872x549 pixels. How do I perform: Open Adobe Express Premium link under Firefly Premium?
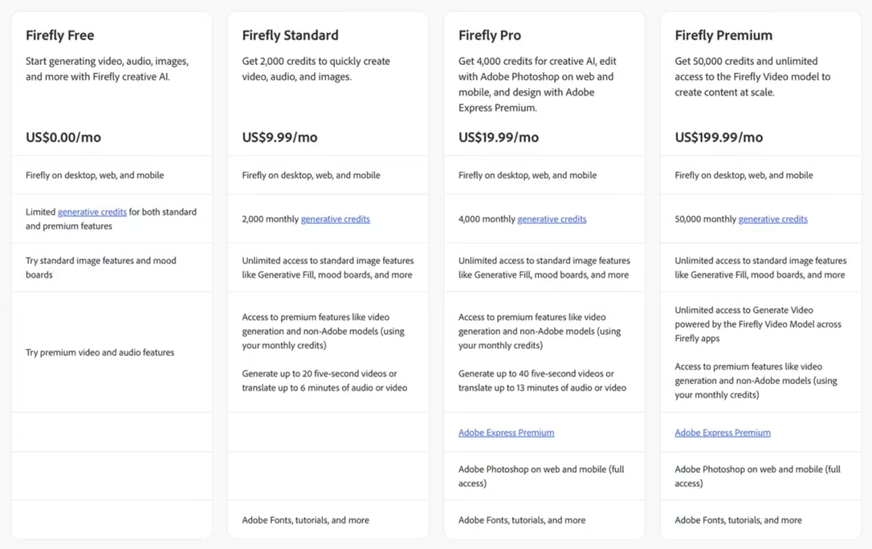[722, 432]
